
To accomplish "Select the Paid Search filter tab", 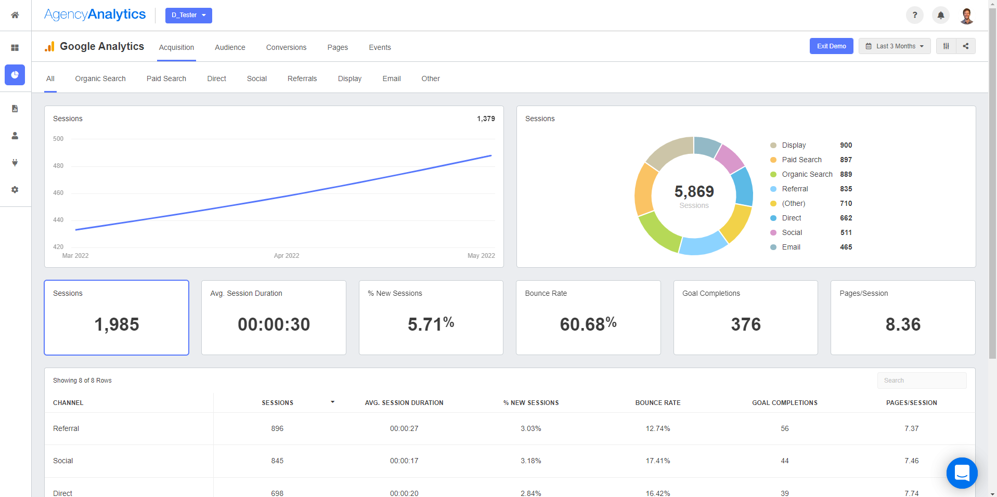I will click(166, 79).
